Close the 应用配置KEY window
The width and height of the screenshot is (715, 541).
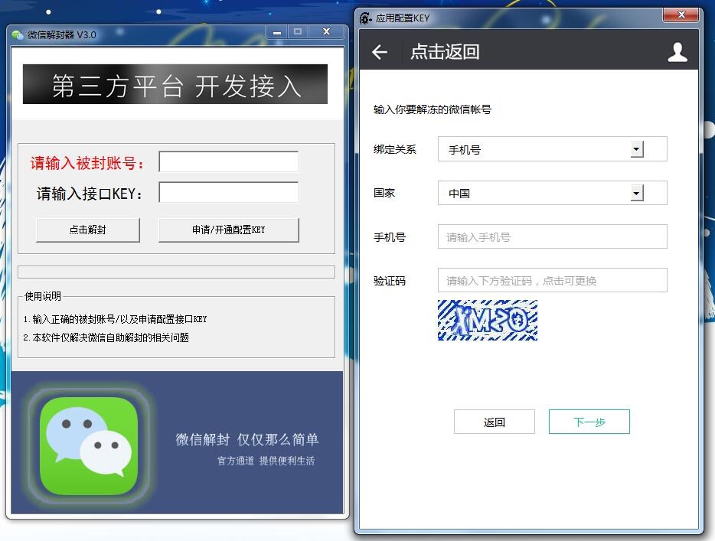tap(681, 15)
